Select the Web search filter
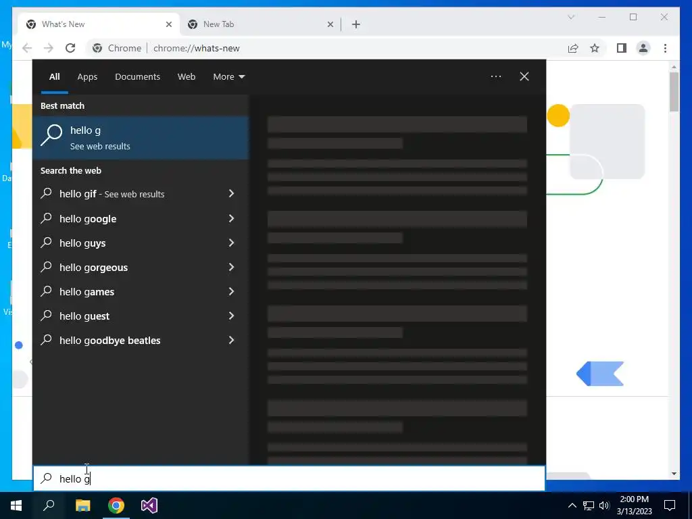Viewport: 692px width, 519px height. pyautogui.click(x=187, y=77)
